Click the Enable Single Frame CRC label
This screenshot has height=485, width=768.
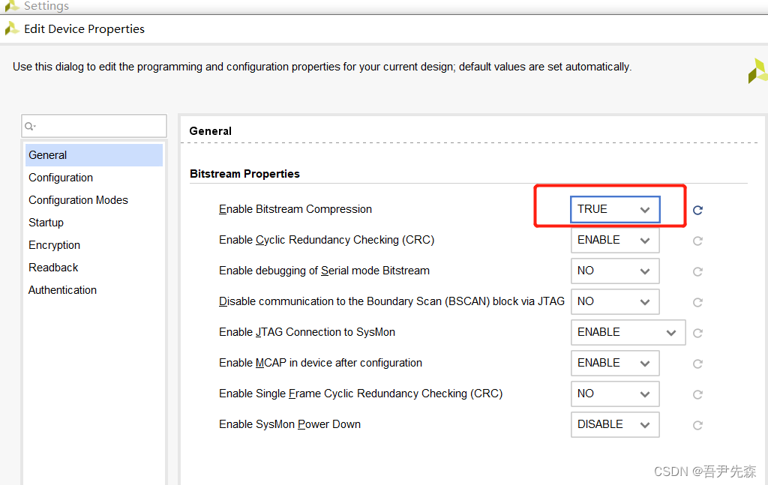361,394
